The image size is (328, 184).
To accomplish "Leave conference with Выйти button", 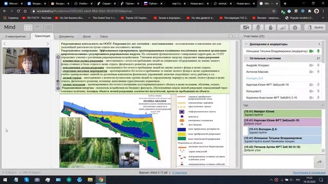I will 315,28.
